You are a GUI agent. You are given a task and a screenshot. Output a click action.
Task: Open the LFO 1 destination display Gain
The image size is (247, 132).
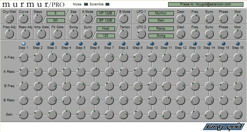pos(161,20)
